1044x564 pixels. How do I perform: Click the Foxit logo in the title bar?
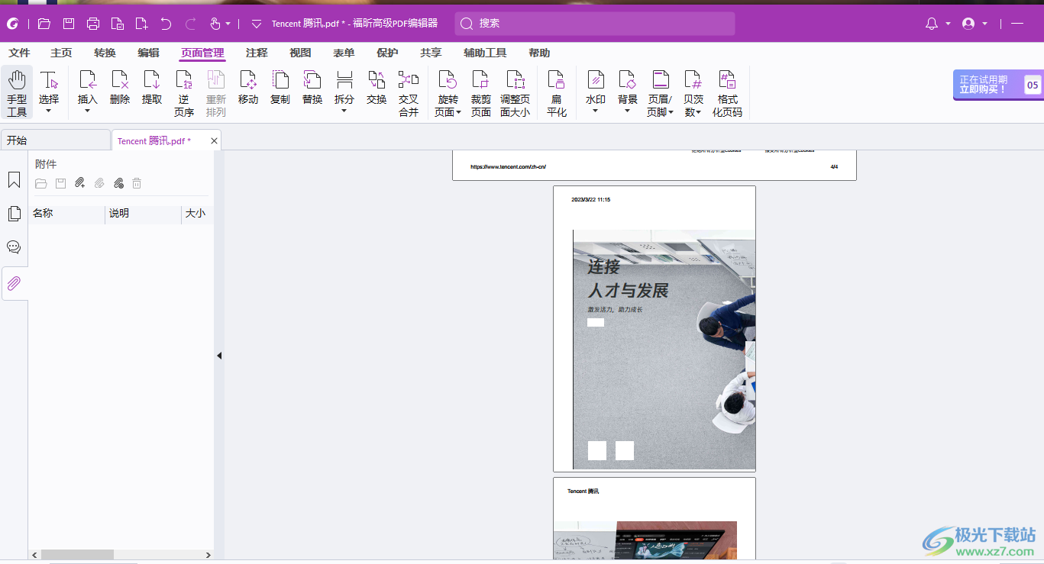pos(12,24)
